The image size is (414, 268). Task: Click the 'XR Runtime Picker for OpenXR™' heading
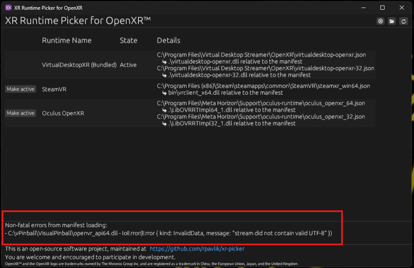click(78, 21)
